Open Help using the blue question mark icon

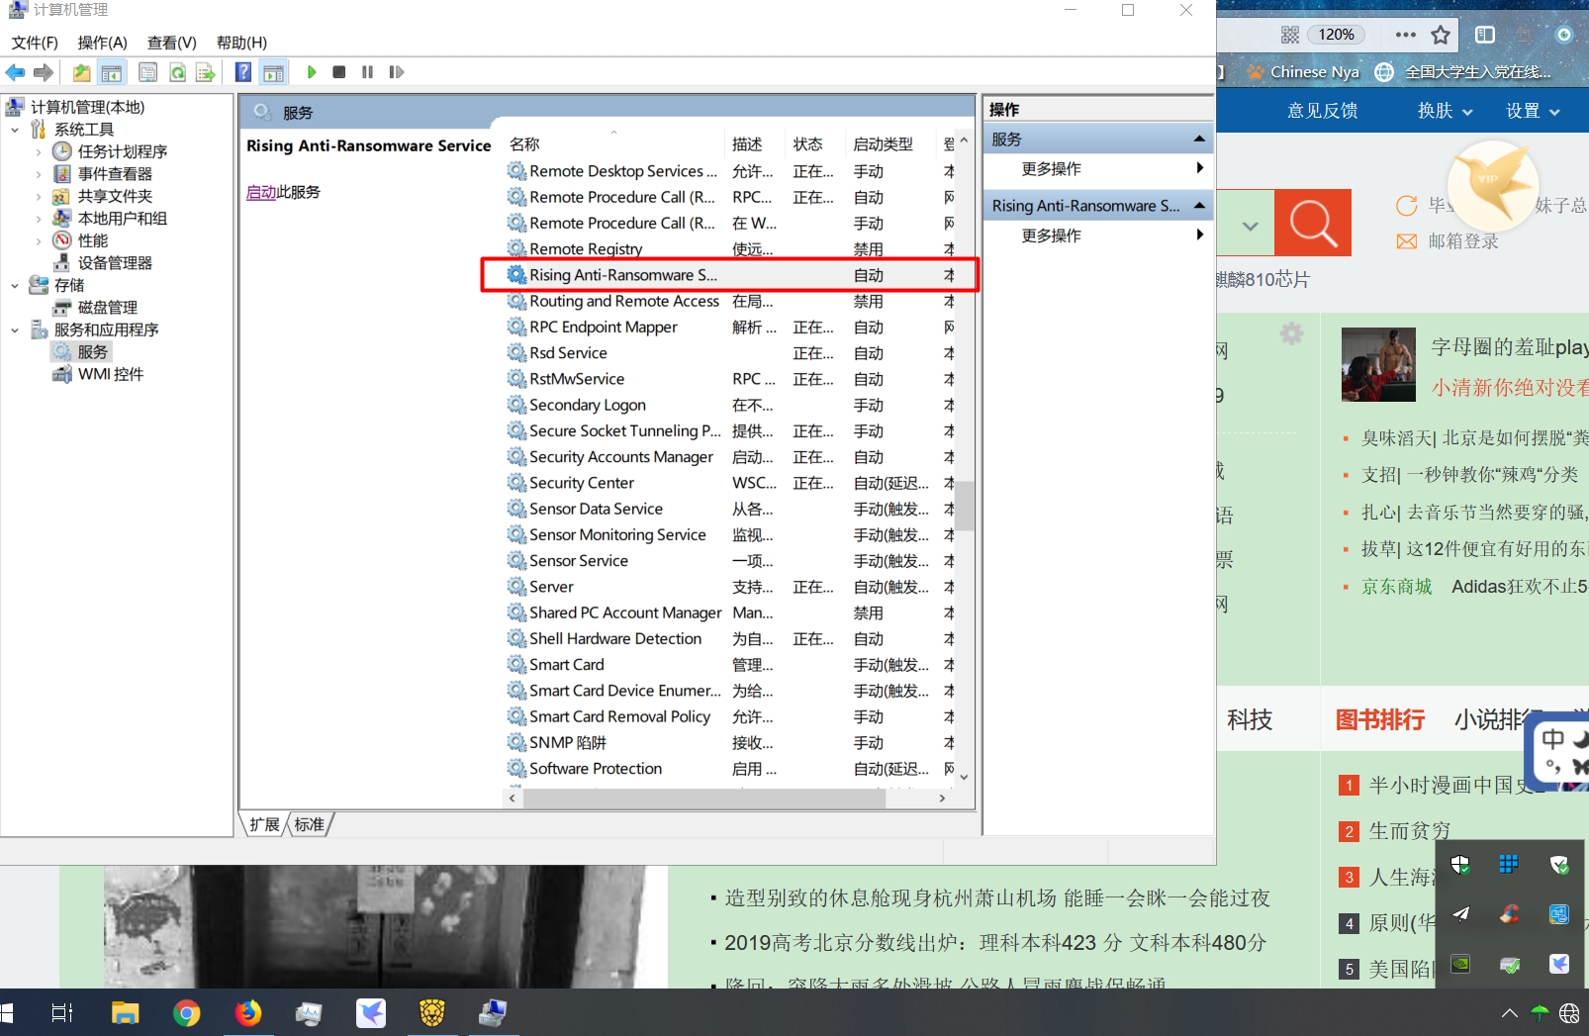tap(243, 72)
